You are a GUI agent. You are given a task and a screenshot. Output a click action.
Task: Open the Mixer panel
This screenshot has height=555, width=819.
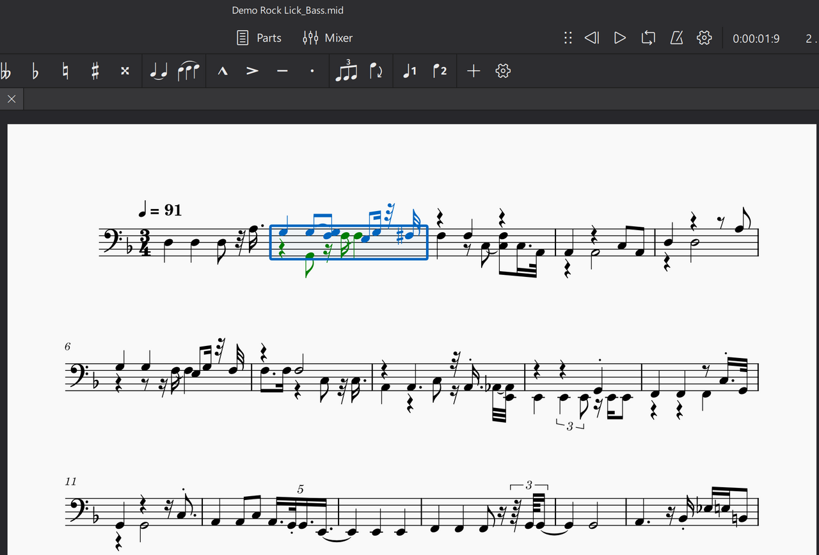[x=328, y=38]
